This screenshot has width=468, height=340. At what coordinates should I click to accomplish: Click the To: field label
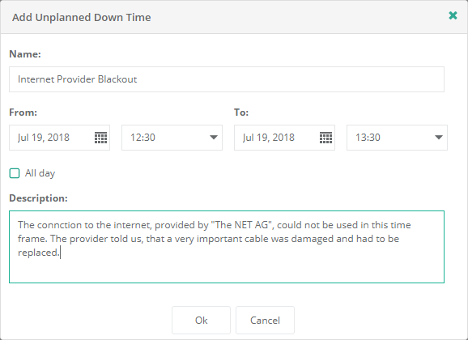[x=241, y=113]
